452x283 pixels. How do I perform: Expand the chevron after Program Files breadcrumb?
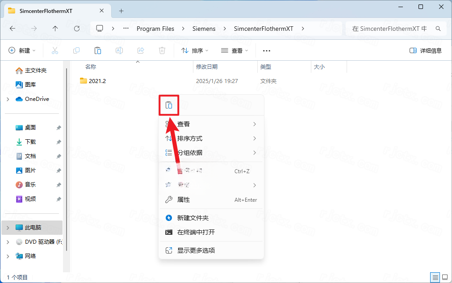[x=183, y=29]
